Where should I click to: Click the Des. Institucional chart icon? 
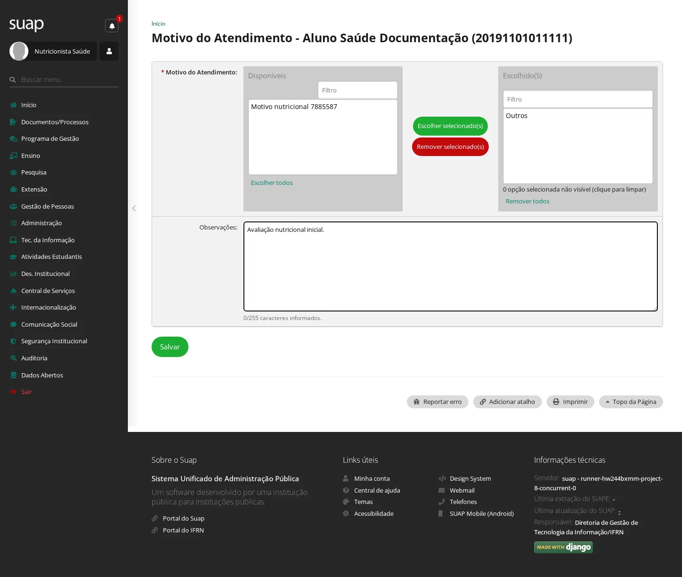13,274
